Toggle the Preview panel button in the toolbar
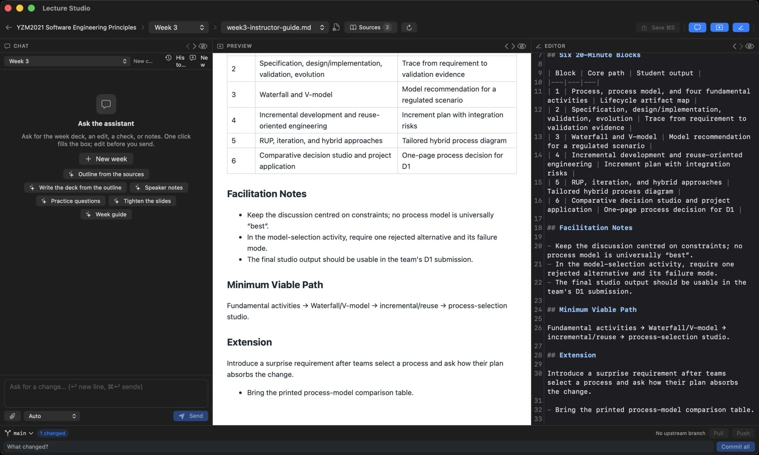 point(719,27)
